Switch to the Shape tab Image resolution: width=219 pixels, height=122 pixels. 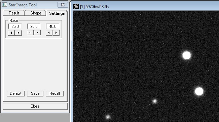(x=36, y=13)
